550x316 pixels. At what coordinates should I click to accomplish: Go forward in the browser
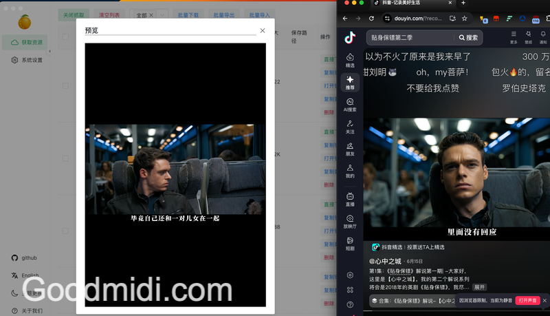coord(357,19)
